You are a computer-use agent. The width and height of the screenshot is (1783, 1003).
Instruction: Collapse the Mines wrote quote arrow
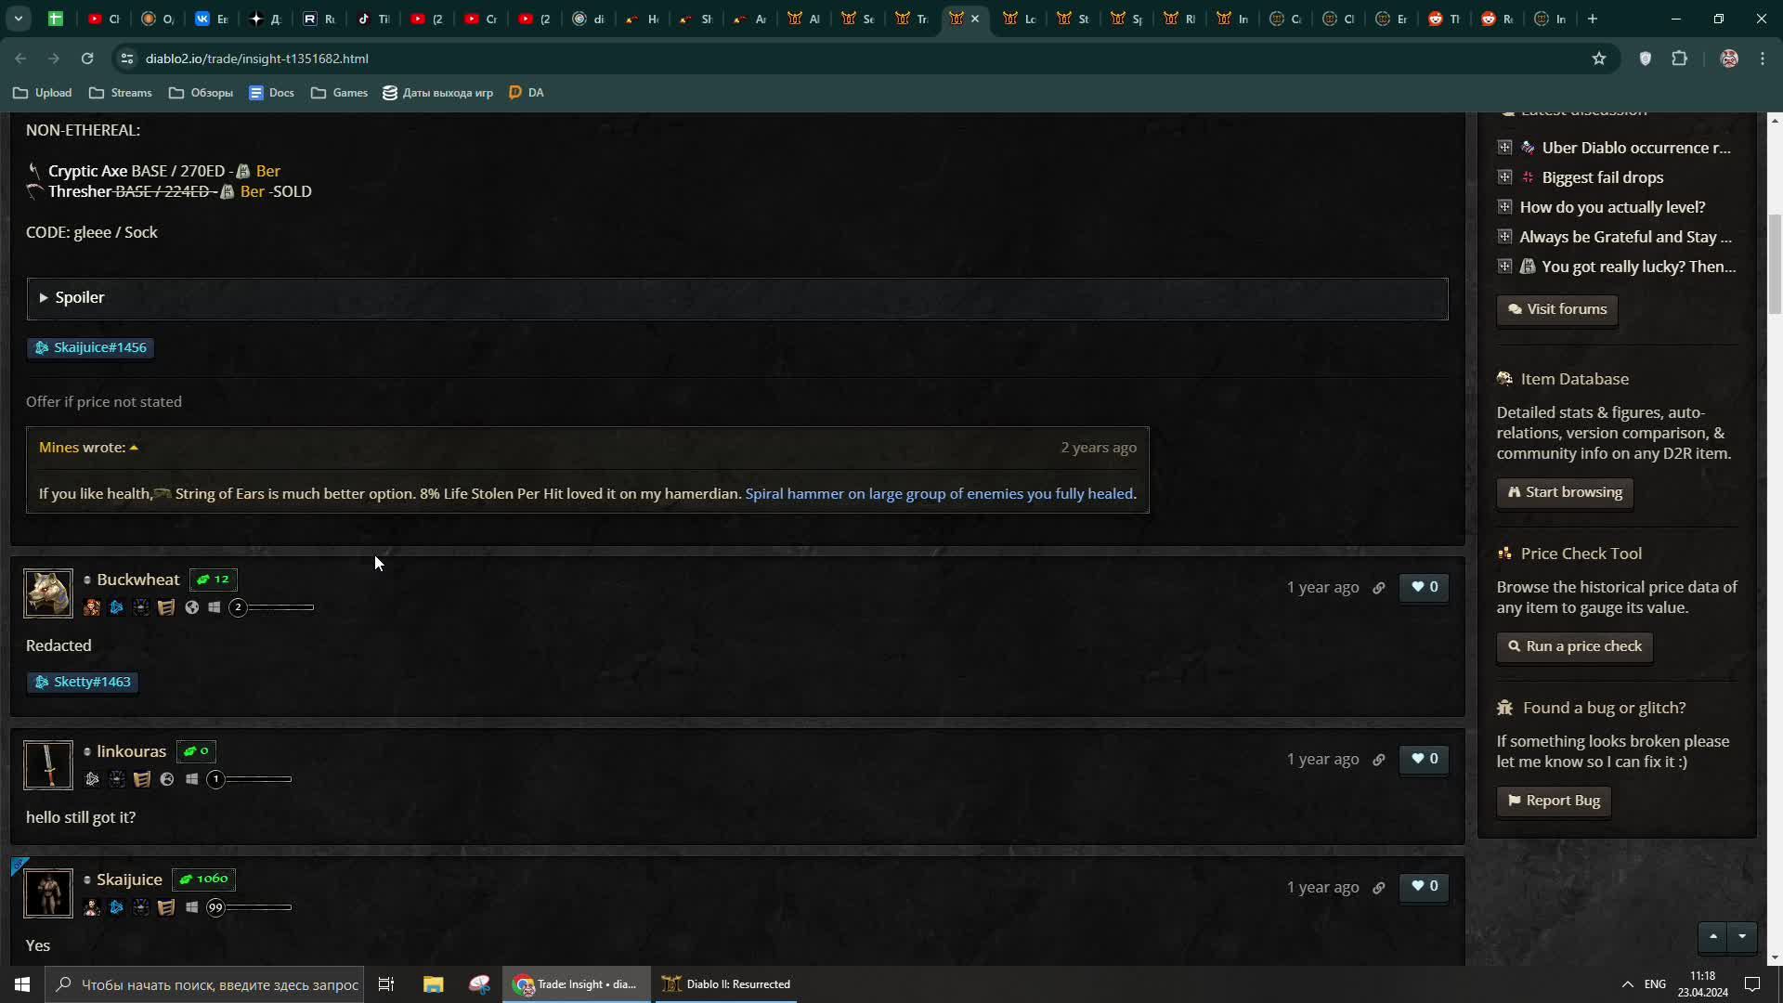134,448
